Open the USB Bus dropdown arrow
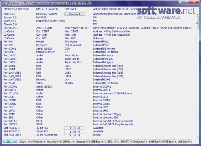This screenshot has width=201, height=146. coord(103,141)
